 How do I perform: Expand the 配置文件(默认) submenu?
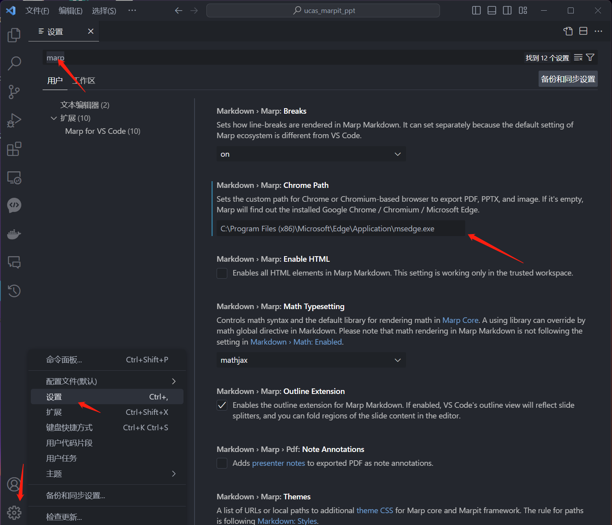(x=107, y=381)
